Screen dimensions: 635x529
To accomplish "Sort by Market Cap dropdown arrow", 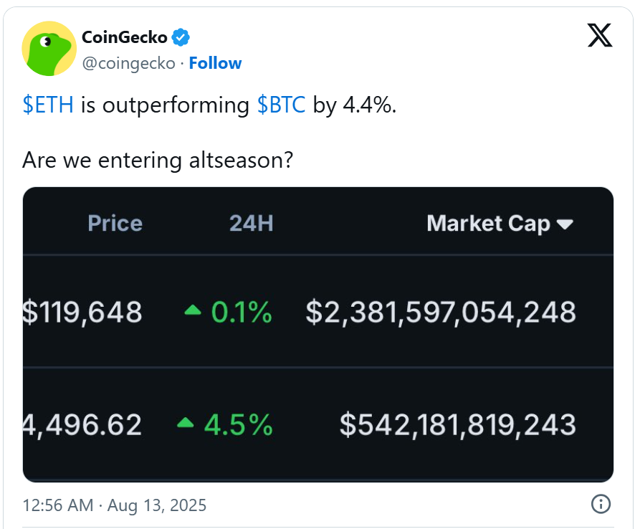I will pyautogui.click(x=565, y=224).
